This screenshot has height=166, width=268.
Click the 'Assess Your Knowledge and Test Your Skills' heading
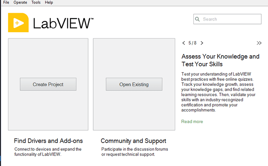(x=221, y=60)
